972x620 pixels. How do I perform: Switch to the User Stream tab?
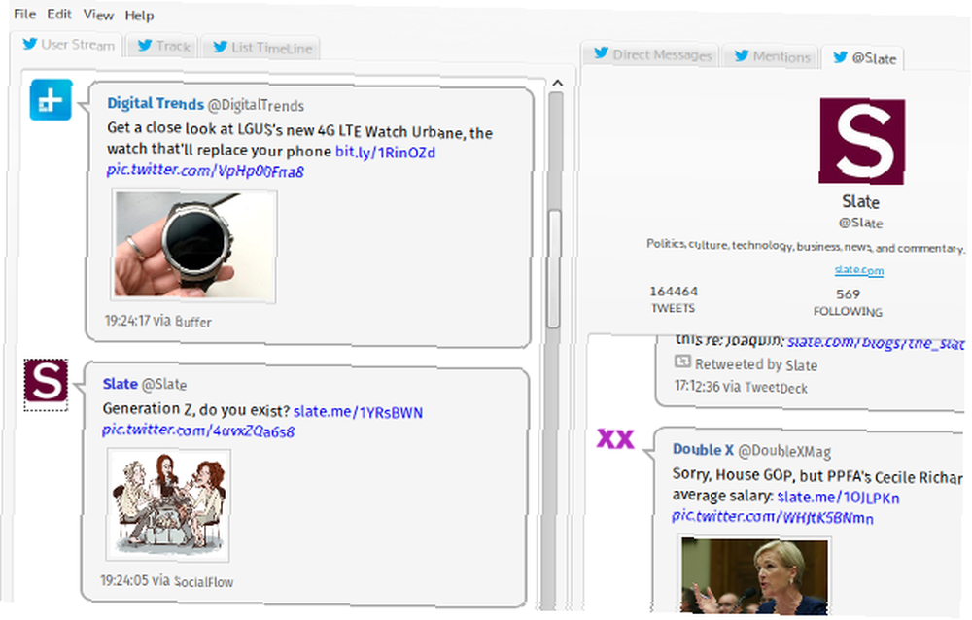[x=68, y=44]
